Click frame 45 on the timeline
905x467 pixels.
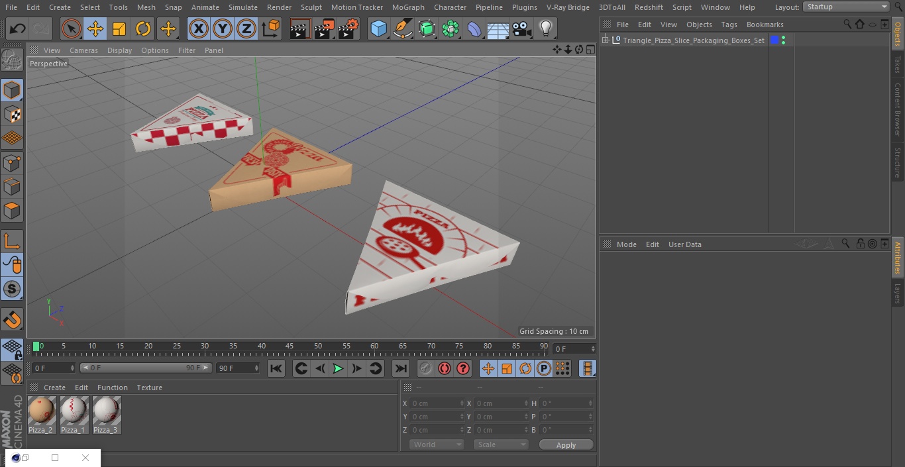click(290, 346)
